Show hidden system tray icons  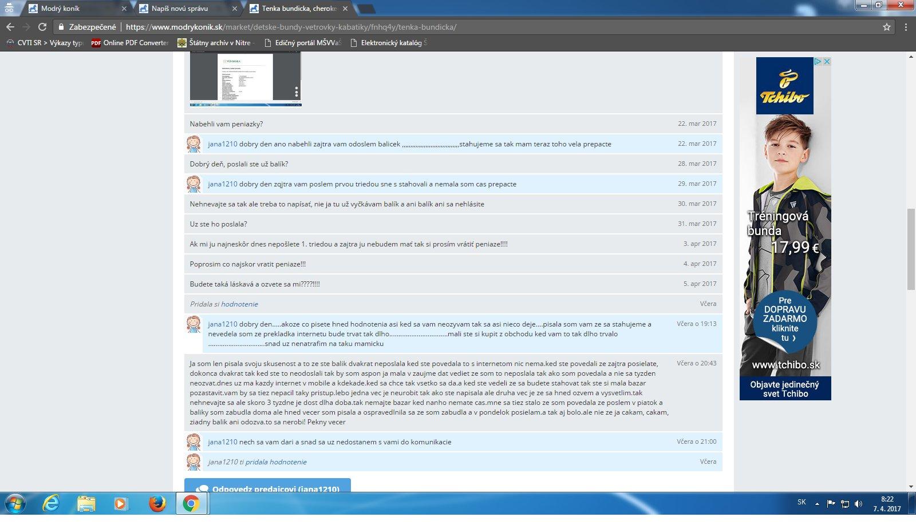pyautogui.click(x=817, y=504)
